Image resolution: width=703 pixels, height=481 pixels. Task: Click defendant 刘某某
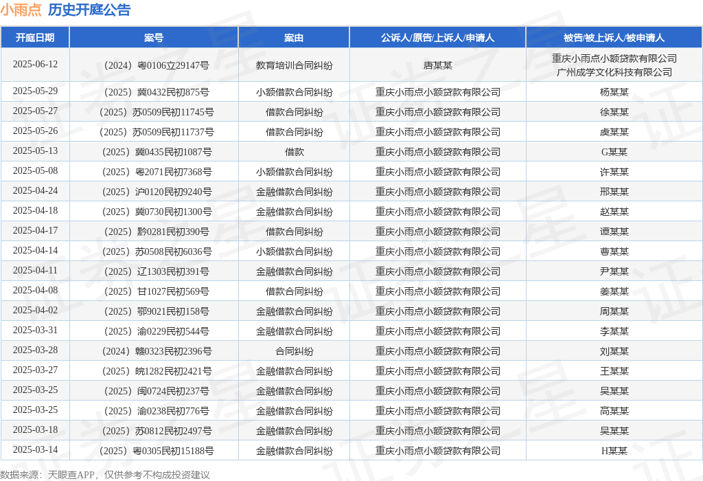pos(614,351)
